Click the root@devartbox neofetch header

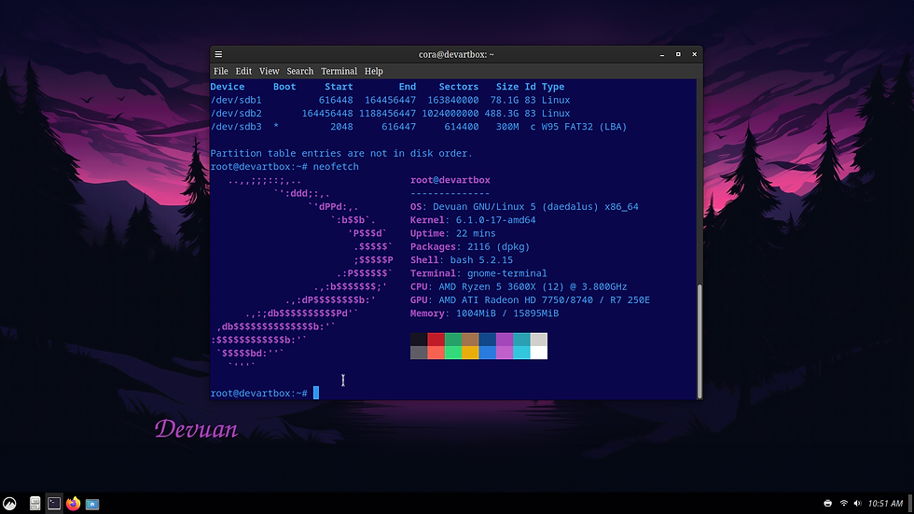[450, 180]
